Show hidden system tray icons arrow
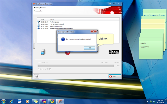Screen dimensions: 167x104 click(x=147, y=102)
